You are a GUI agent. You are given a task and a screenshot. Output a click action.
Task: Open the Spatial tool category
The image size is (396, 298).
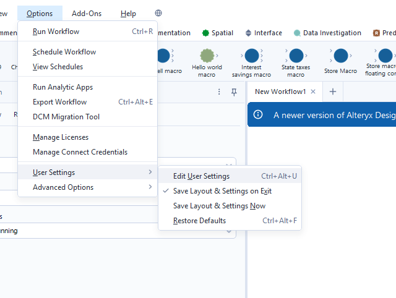coord(217,33)
